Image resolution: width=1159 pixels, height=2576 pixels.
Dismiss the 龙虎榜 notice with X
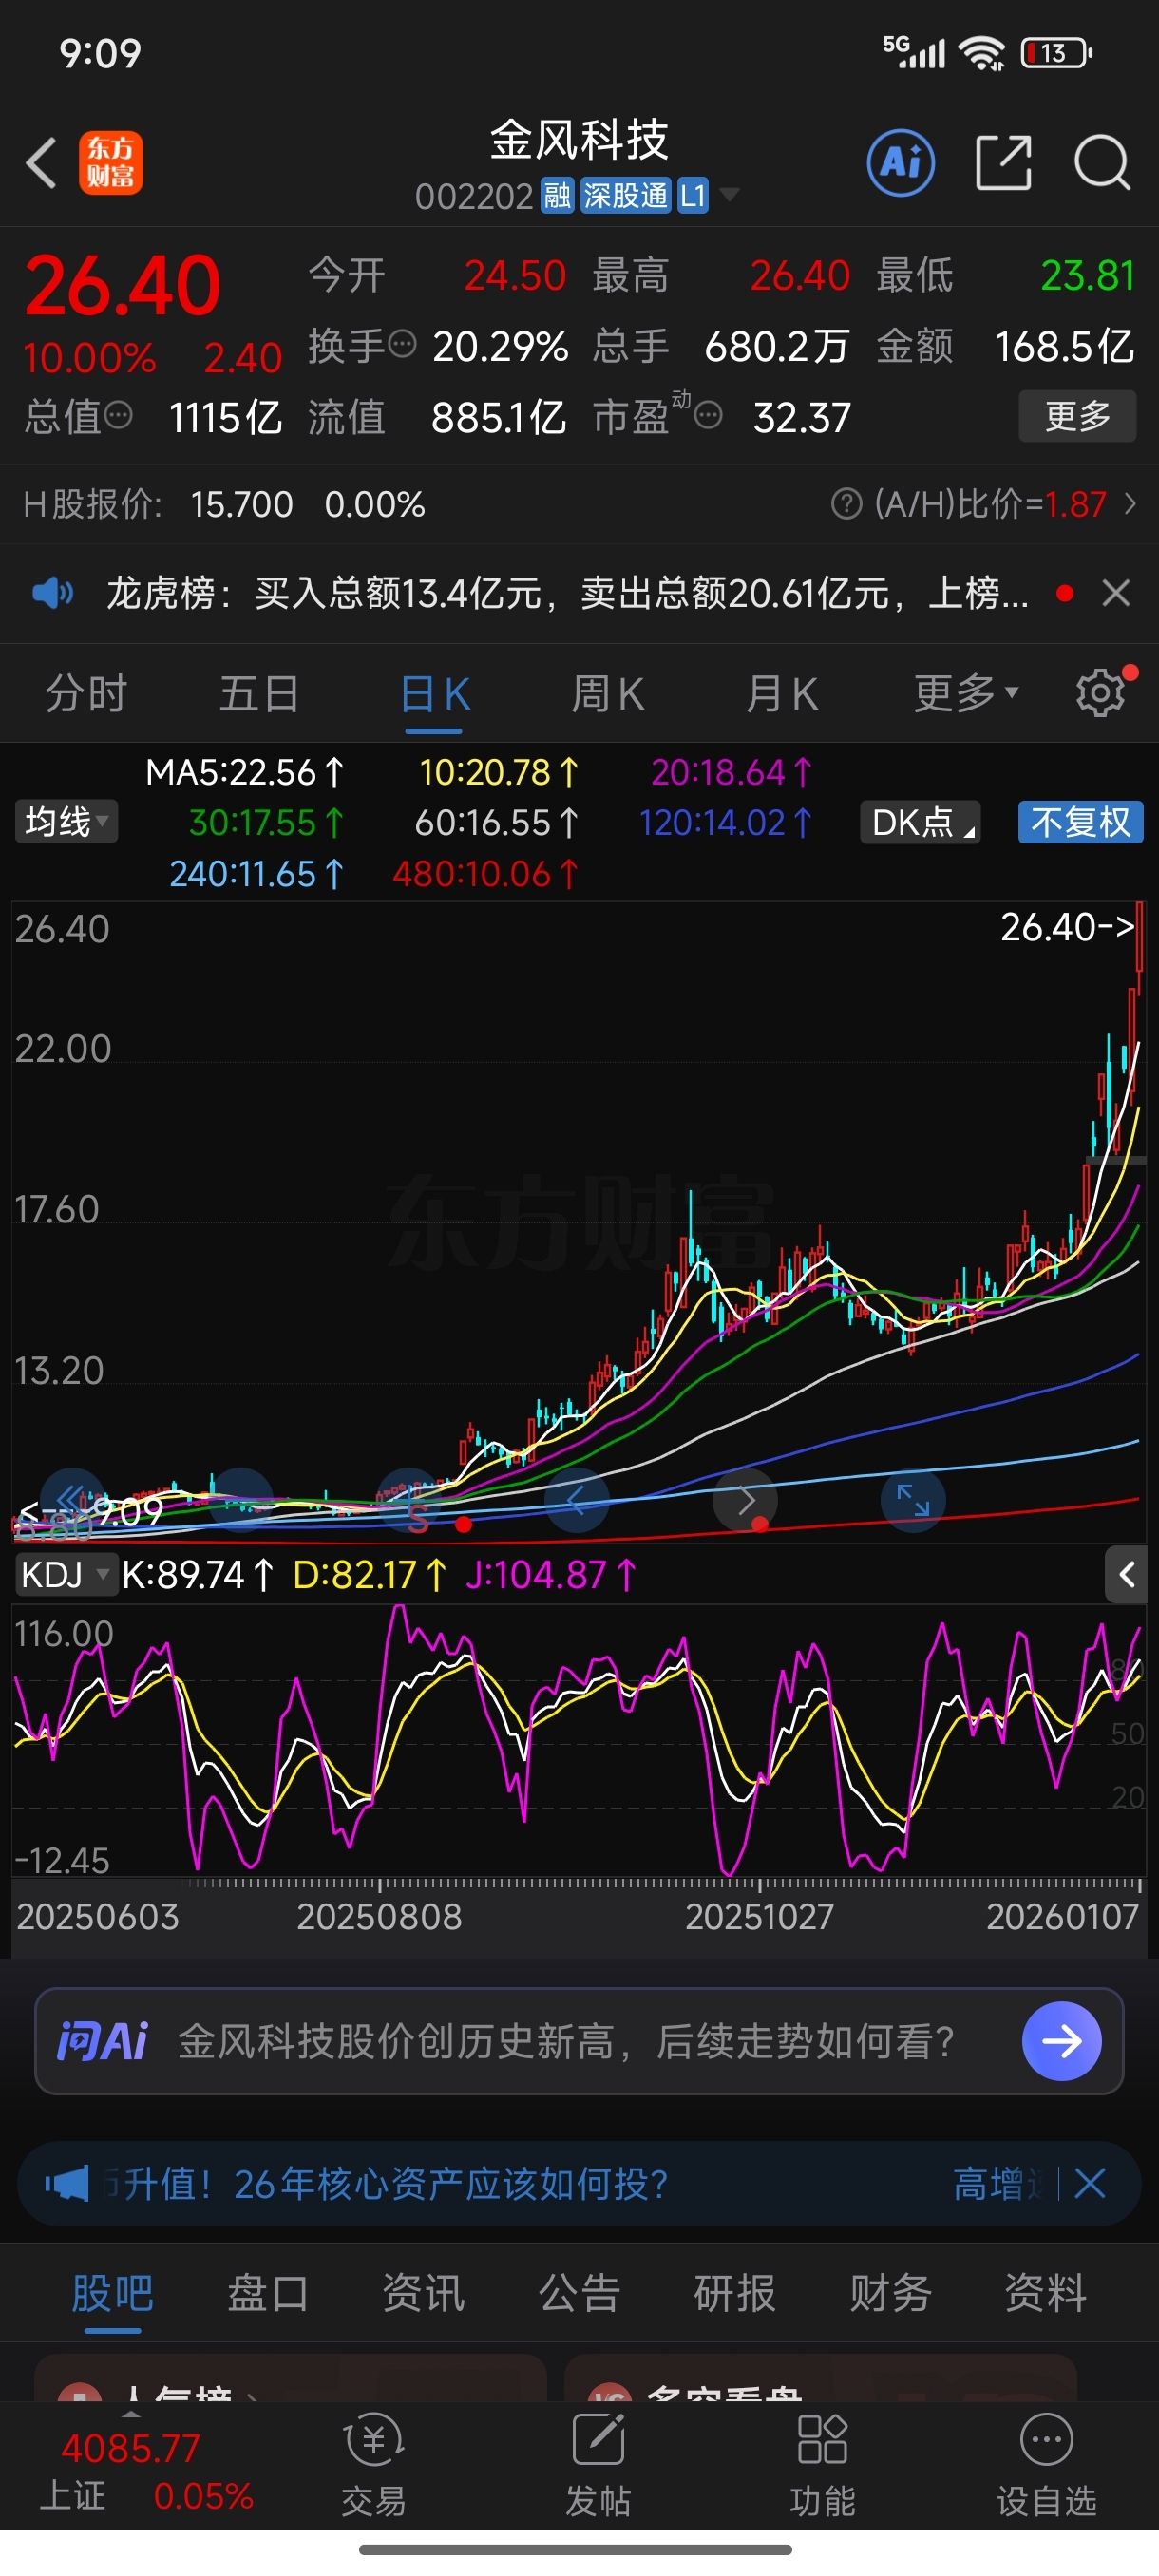coord(1116,593)
